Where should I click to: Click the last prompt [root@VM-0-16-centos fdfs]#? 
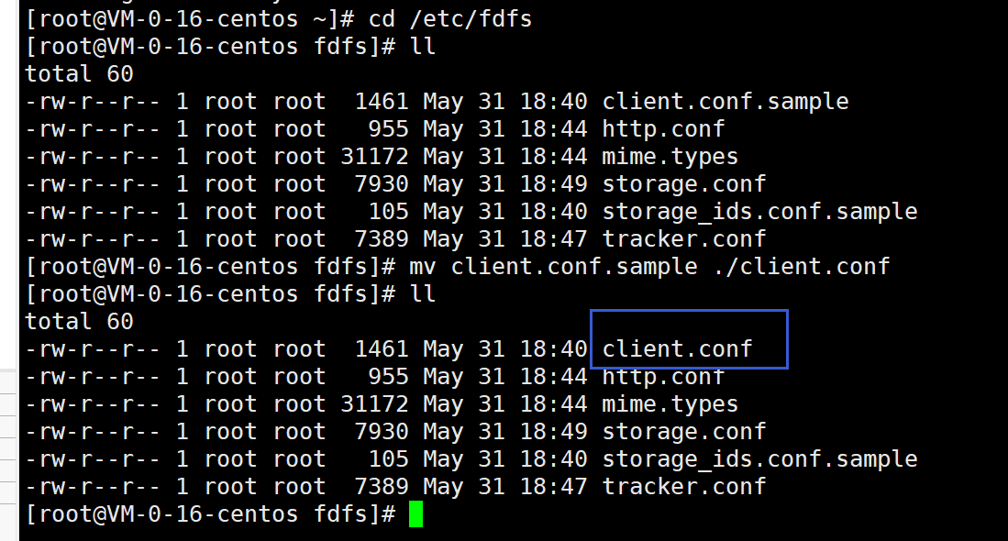(210, 514)
